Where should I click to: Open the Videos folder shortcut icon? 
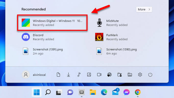(x=99, y=75)
